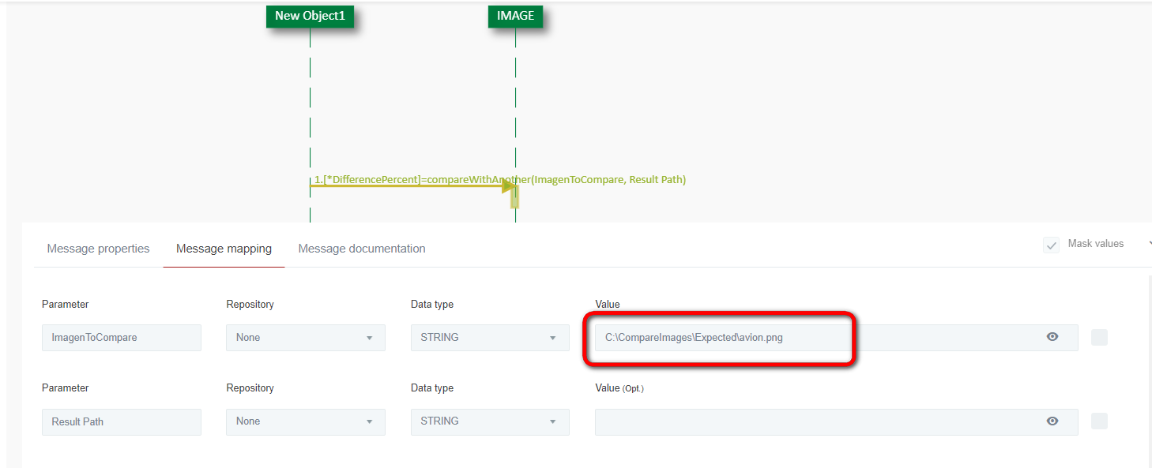This screenshot has height=468, width=1152.
Task: Select the IMAGE lifeline header
Action: coord(515,16)
